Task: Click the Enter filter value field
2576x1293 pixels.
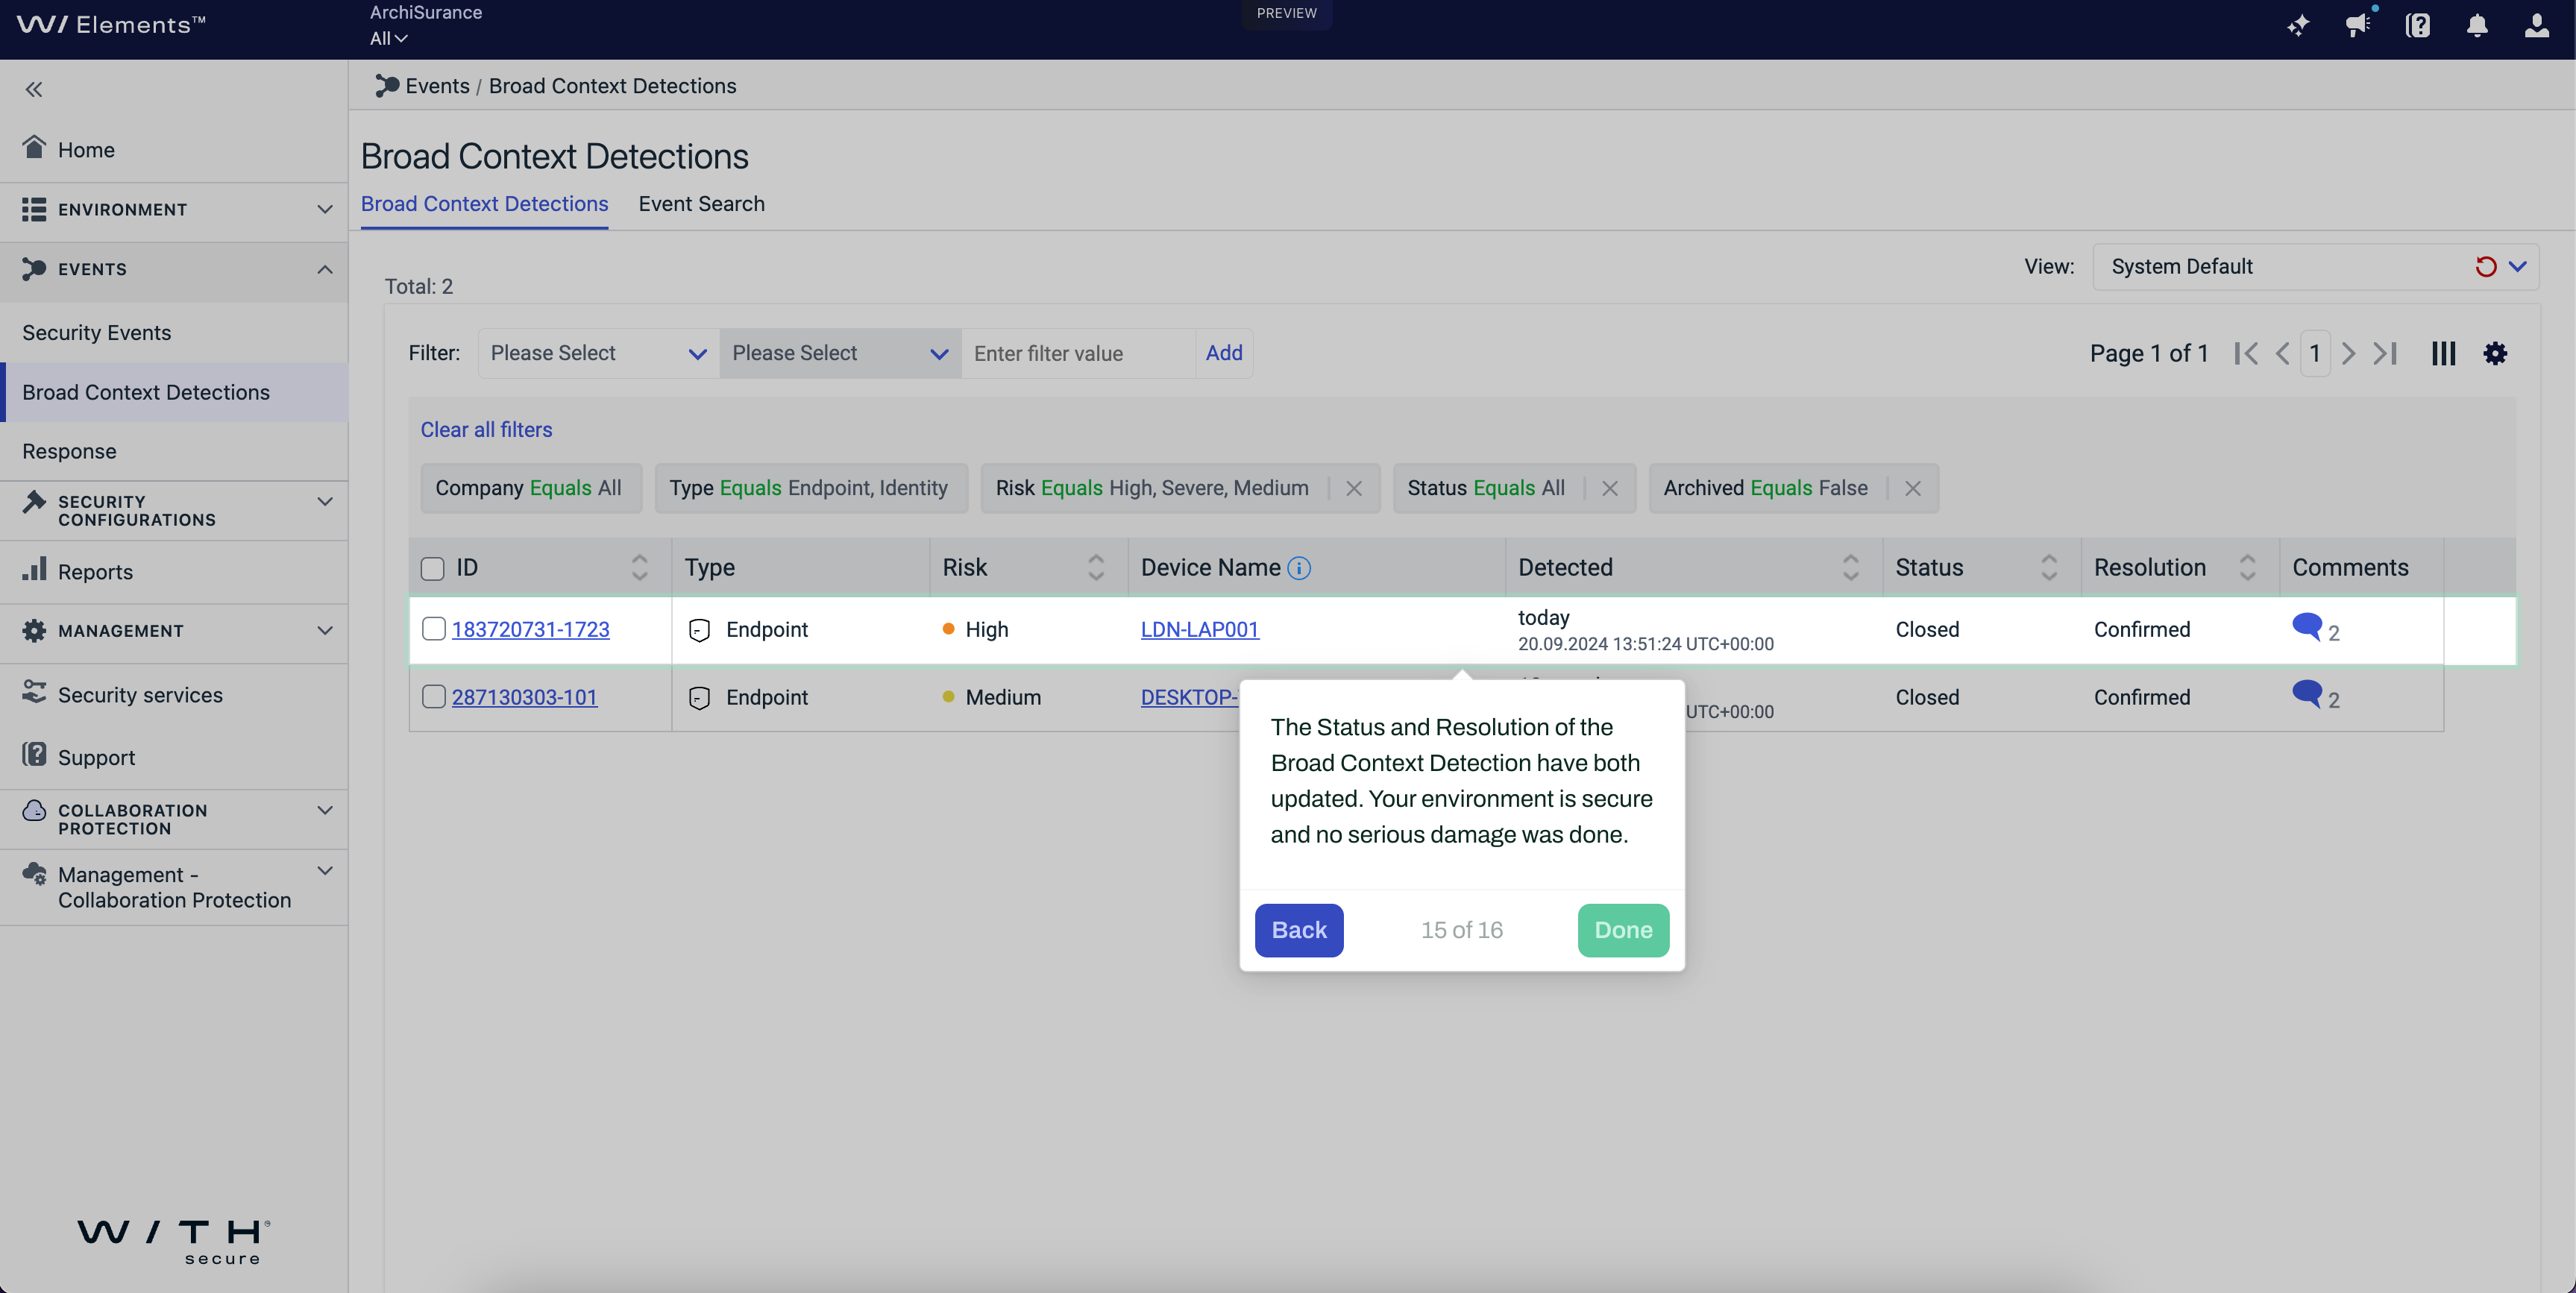Action: click(x=1076, y=353)
